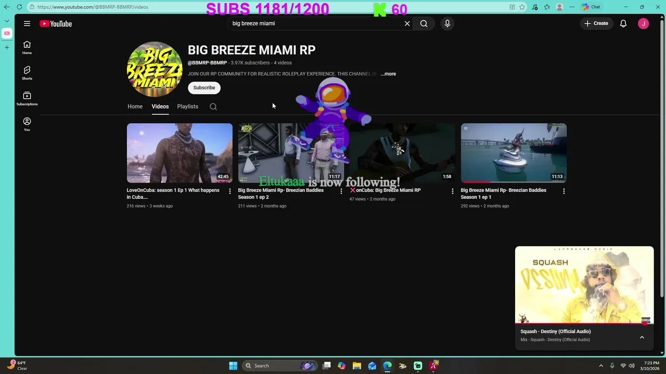The height and width of the screenshot is (374, 666).
Task: Open YouTube notifications bell
Action: coord(623,23)
